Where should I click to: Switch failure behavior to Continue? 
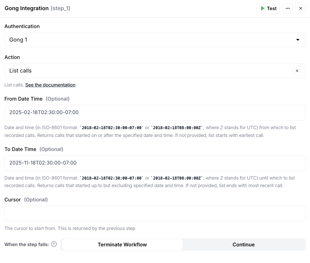243,245
